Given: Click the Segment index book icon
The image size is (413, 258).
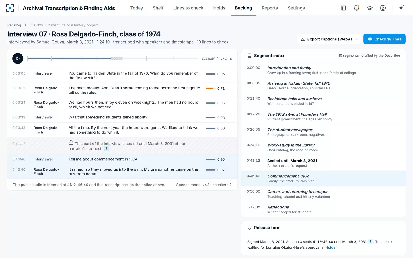Looking at the screenshot, I should 250,56.
